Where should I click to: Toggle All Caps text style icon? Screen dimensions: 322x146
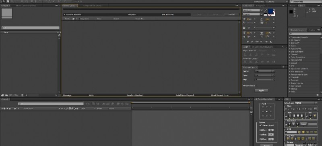(257, 42)
